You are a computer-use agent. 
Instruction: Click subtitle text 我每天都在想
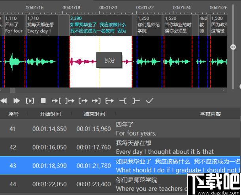134,143
